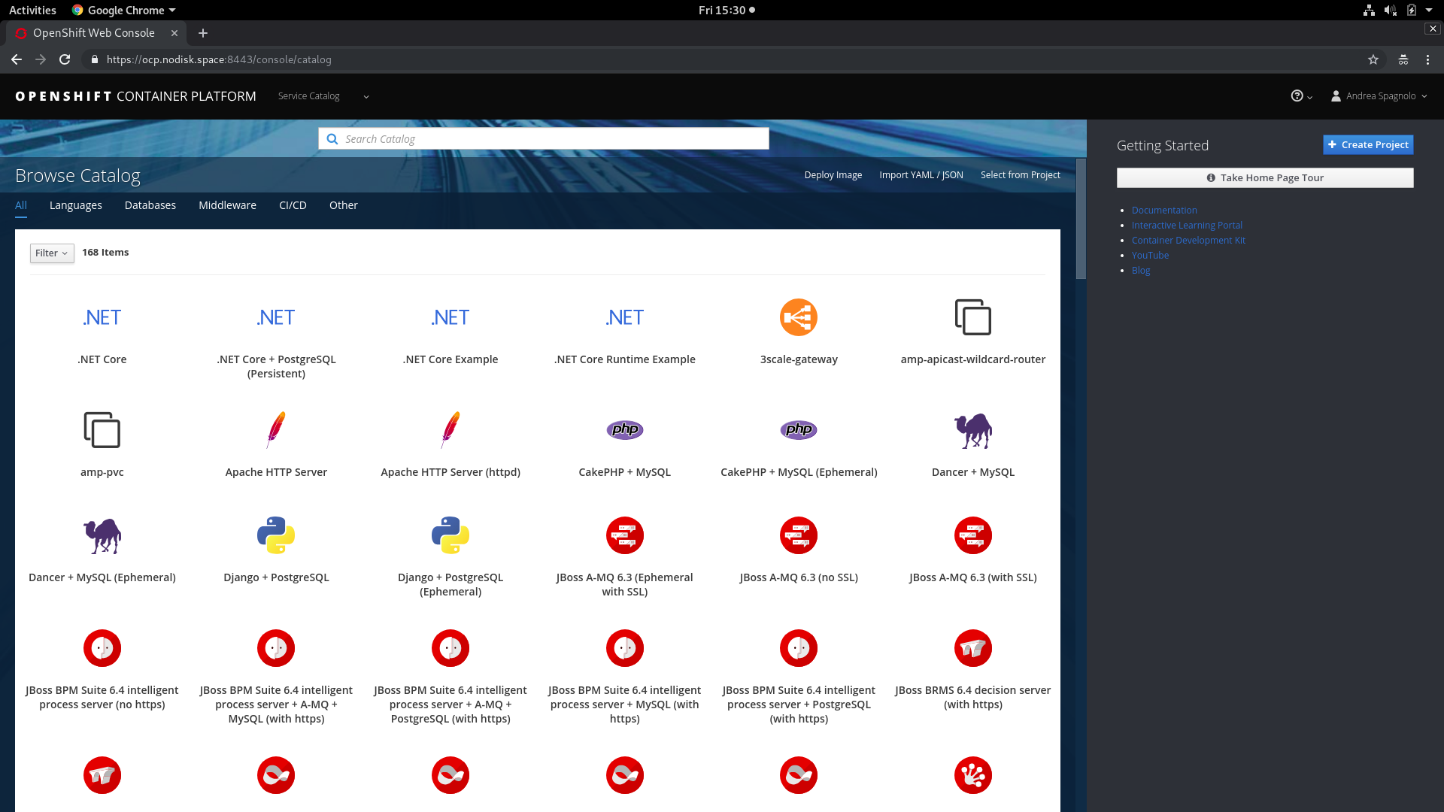The width and height of the screenshot is (1444, 812).
Task: Bookmark this page with the star icon
Action: click(x=1373, y=59)
